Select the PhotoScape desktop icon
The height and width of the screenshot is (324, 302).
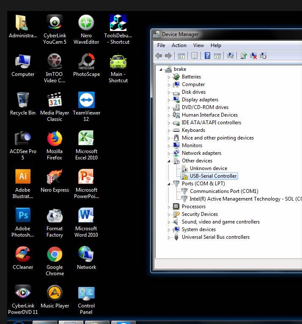(x=86, y=65)
